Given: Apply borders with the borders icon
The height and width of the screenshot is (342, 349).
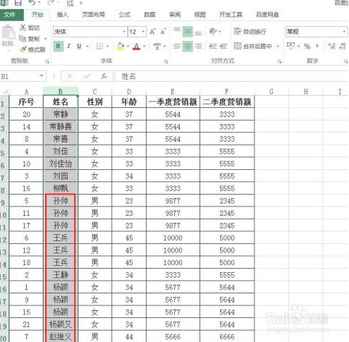Looking at the screenshot, I should click(99, 47).
